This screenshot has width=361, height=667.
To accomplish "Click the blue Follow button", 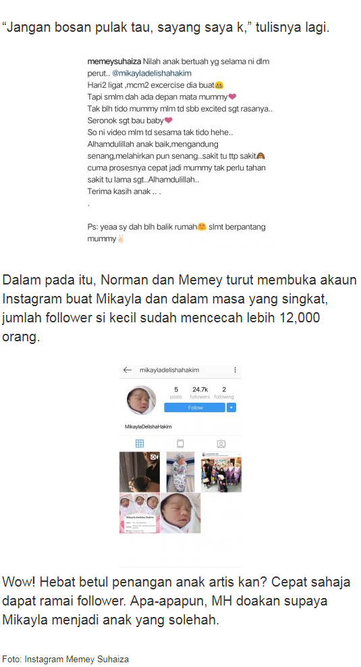I will pyautogui.click(x=195, y=407).
